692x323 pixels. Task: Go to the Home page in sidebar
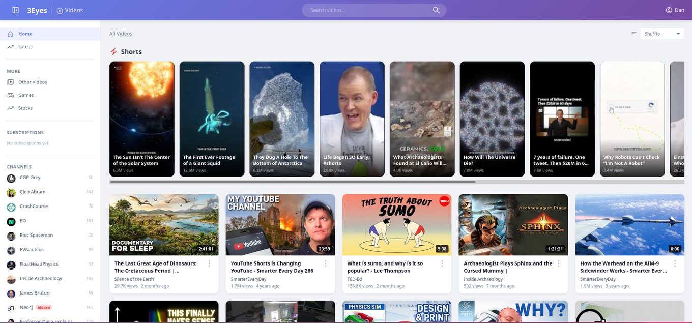(x=50, y=34)
